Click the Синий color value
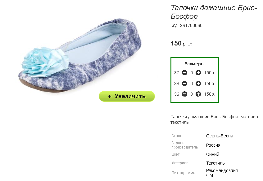Screen dimensions: 263x181 click(x=213, y=154)
